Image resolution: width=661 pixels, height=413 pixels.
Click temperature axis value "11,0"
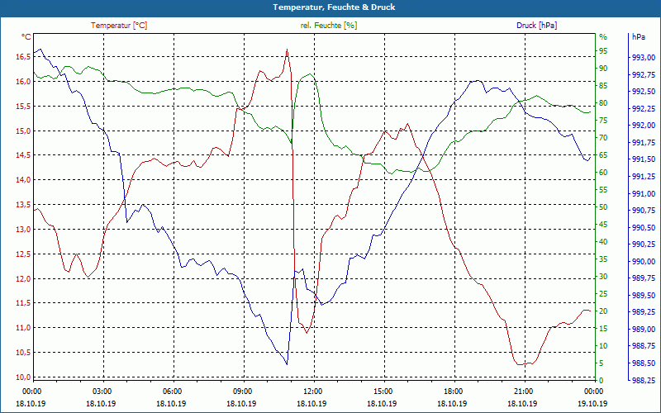(24, 328)
